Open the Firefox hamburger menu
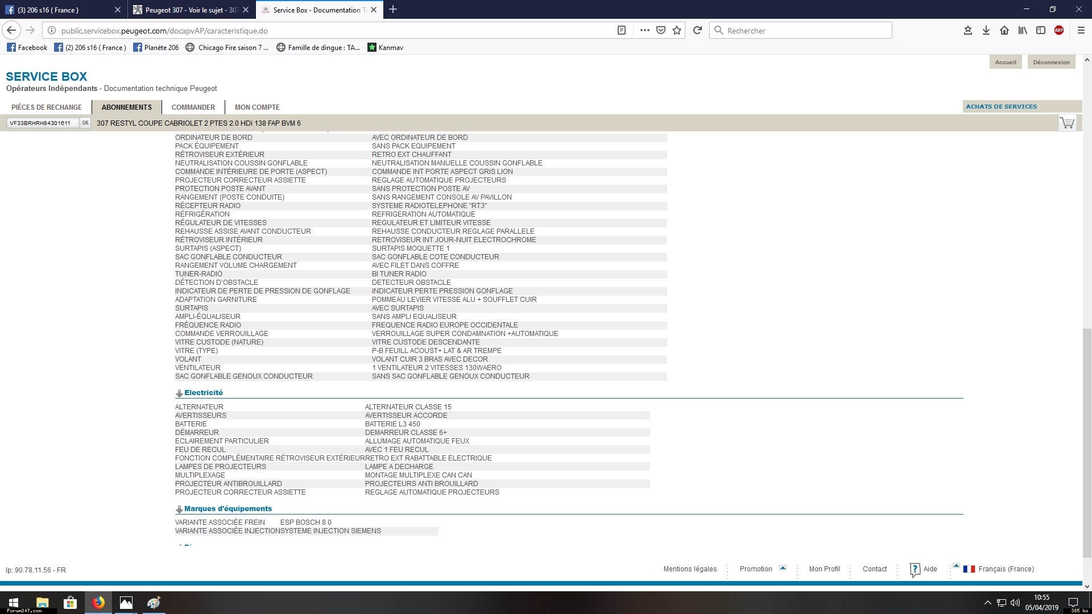 [1081, 31]
